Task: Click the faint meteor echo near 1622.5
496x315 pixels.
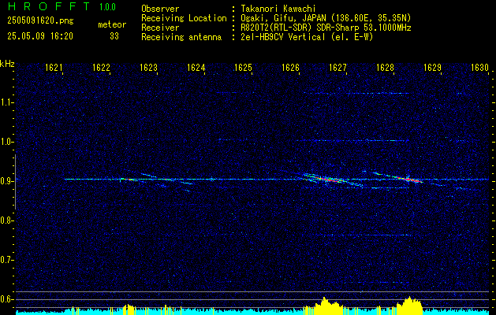Action: point(128,180)
